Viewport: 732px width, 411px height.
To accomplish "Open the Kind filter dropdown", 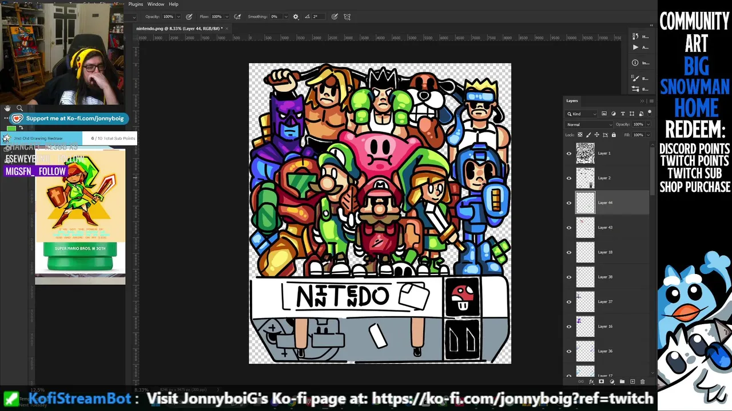I will click(581, 114).
